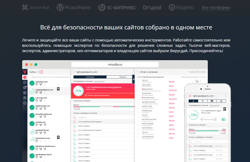The image size is (250, 162).
Task: Toggle the shield icon under southpark18.com
Action: coord(45,133)
